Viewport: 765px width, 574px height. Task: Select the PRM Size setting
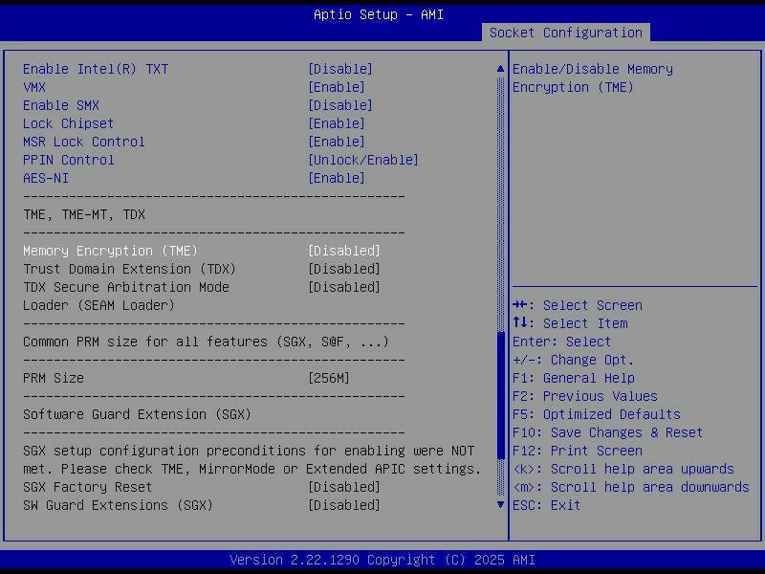coord(54,378)
